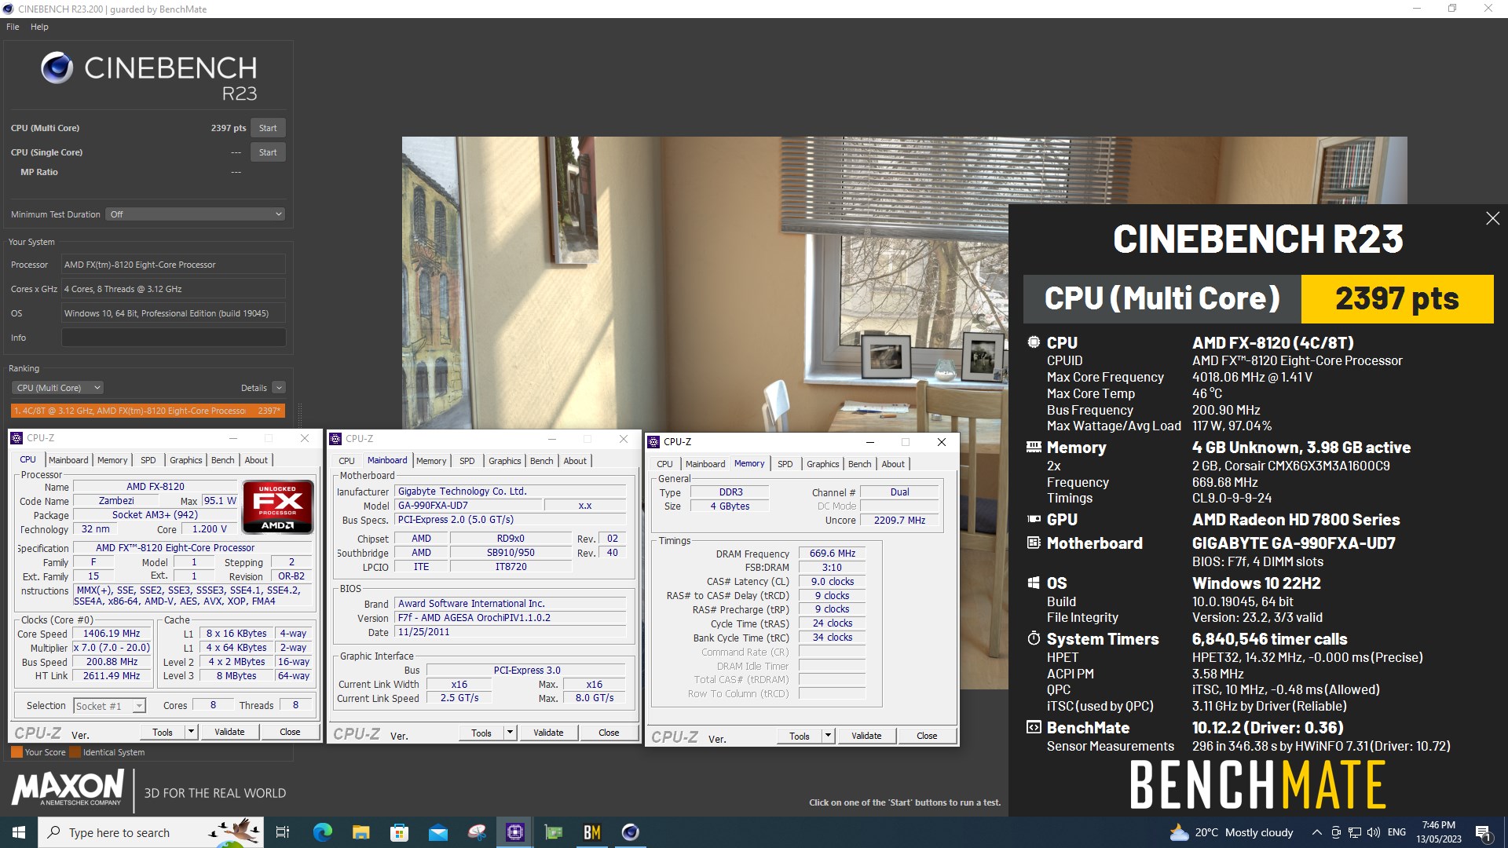Expand ranking Details arrow

[279, 388]
